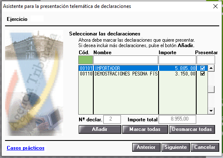
Task: Click the Marcar todas button
Action: coord(145,129)
